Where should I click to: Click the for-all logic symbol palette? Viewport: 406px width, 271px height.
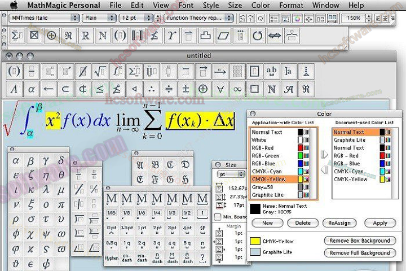click(x=220, y=89)
